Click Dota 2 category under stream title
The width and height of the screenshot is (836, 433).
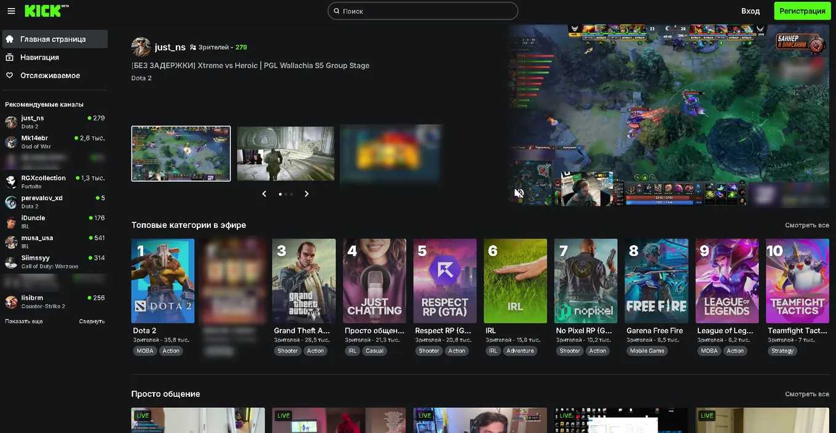click(x=141, y=78)
